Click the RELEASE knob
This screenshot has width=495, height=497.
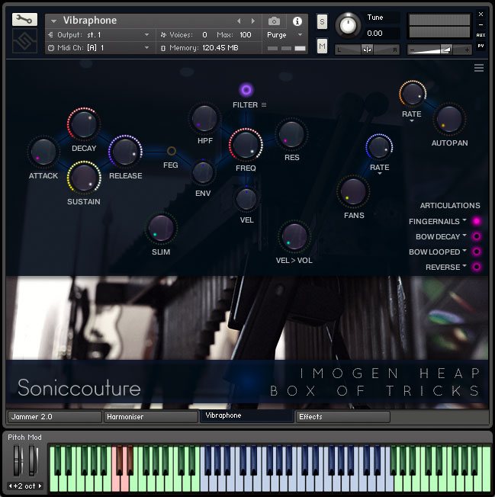click(125, 152)
